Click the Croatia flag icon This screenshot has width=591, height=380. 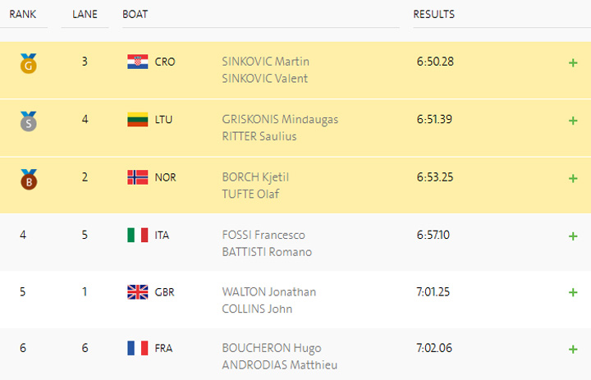tap(137, 62)
